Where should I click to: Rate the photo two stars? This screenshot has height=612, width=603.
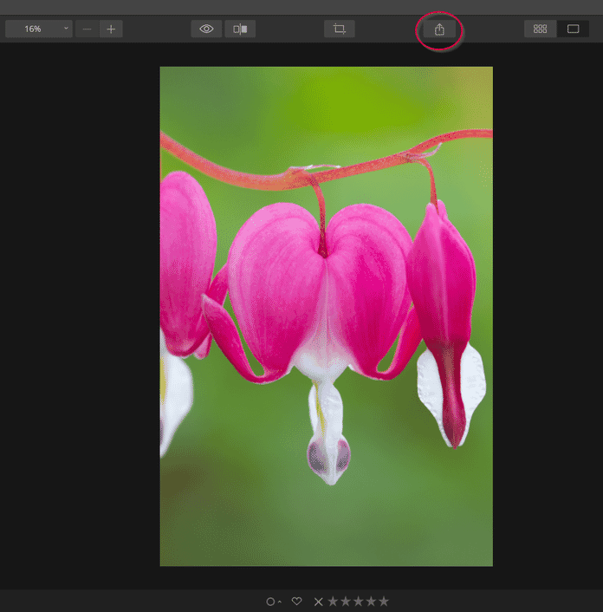pyautogui.click(x=346, y=601)
